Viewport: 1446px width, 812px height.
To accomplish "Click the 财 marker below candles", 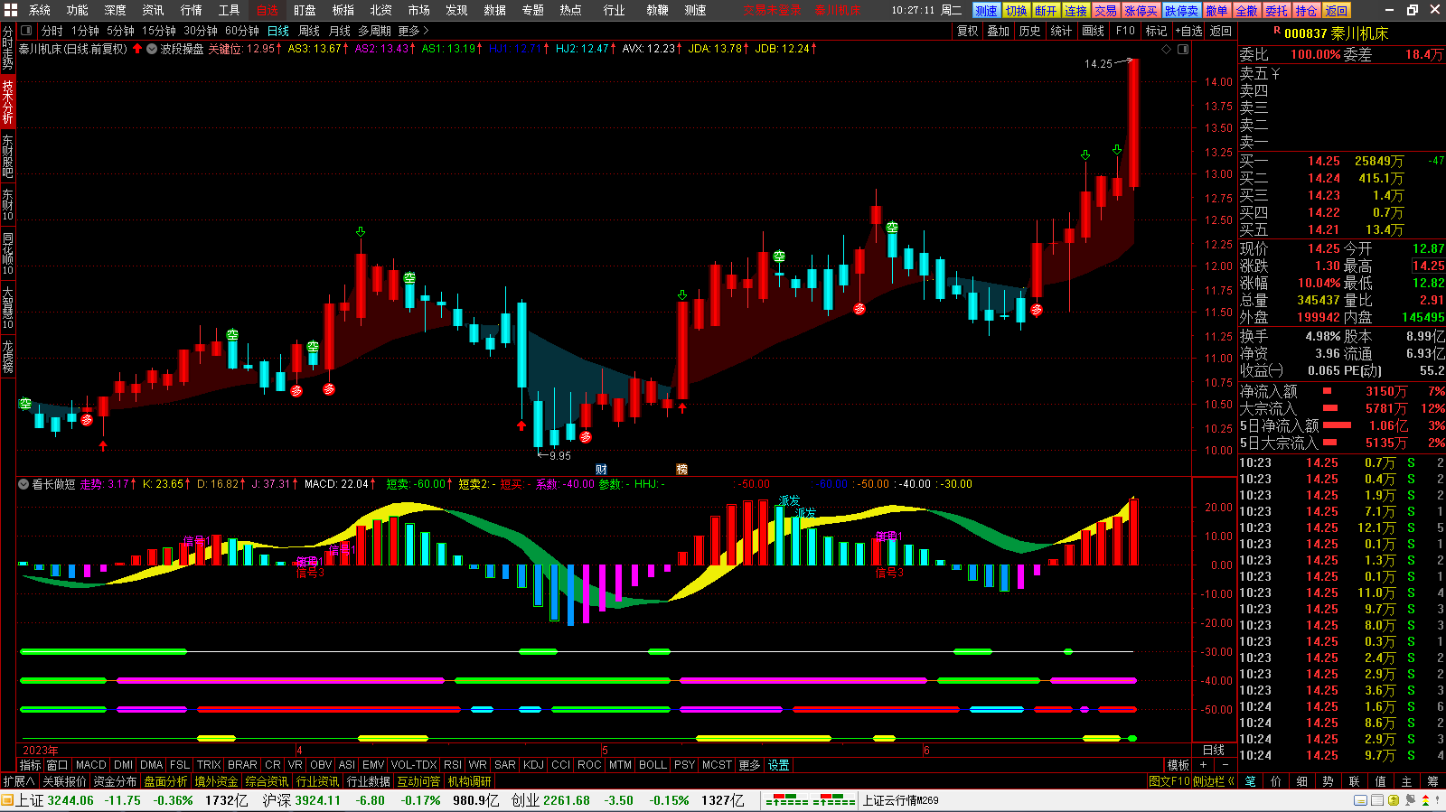I will (x=601, y=469).
